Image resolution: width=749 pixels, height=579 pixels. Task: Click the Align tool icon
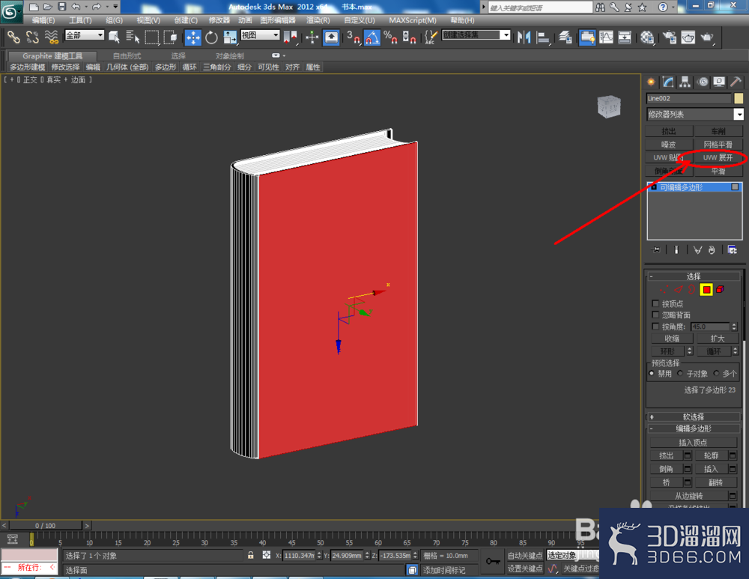[543, 37]
